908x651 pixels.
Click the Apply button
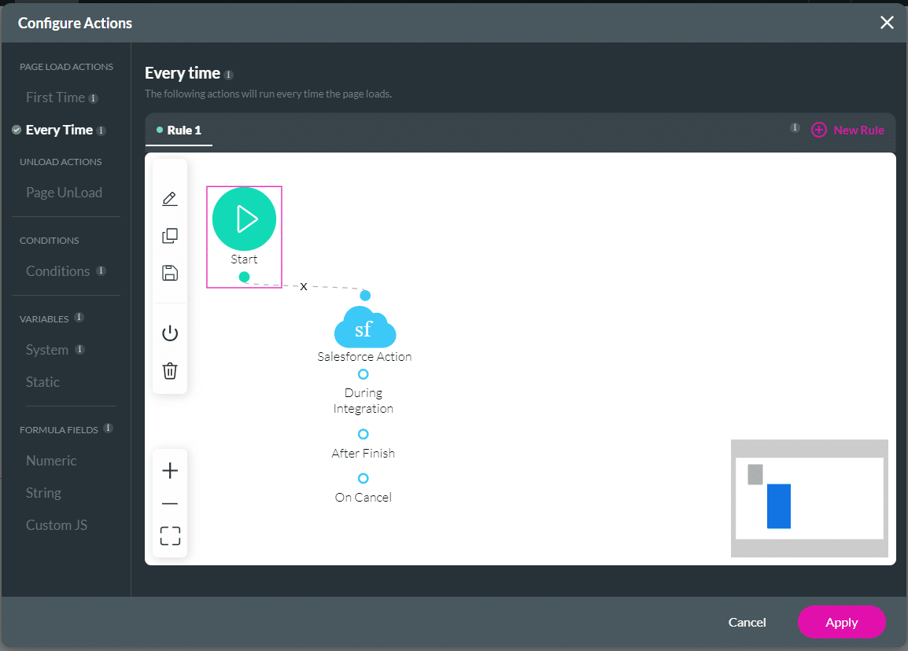tap(841, 622)
